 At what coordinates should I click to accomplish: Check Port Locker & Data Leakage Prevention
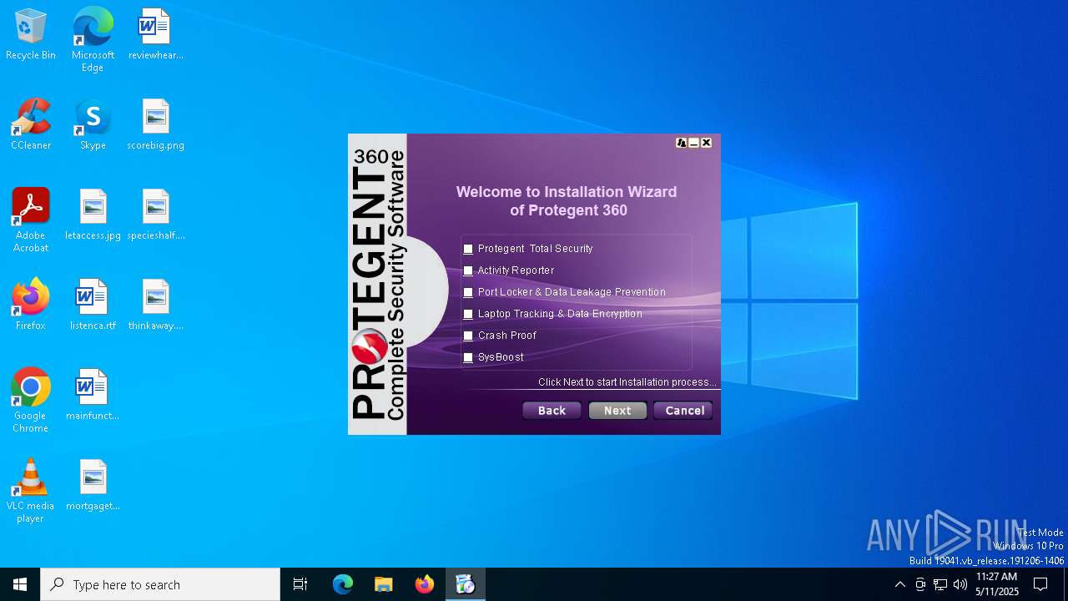(468, 292)
